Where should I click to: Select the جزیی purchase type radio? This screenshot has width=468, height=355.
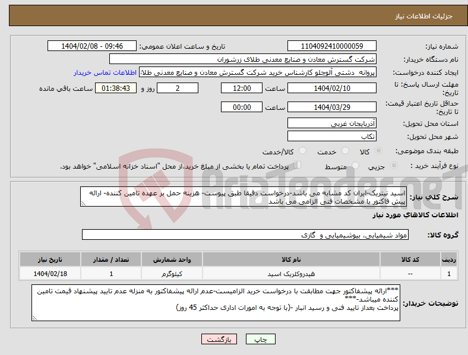coord(394,165)
